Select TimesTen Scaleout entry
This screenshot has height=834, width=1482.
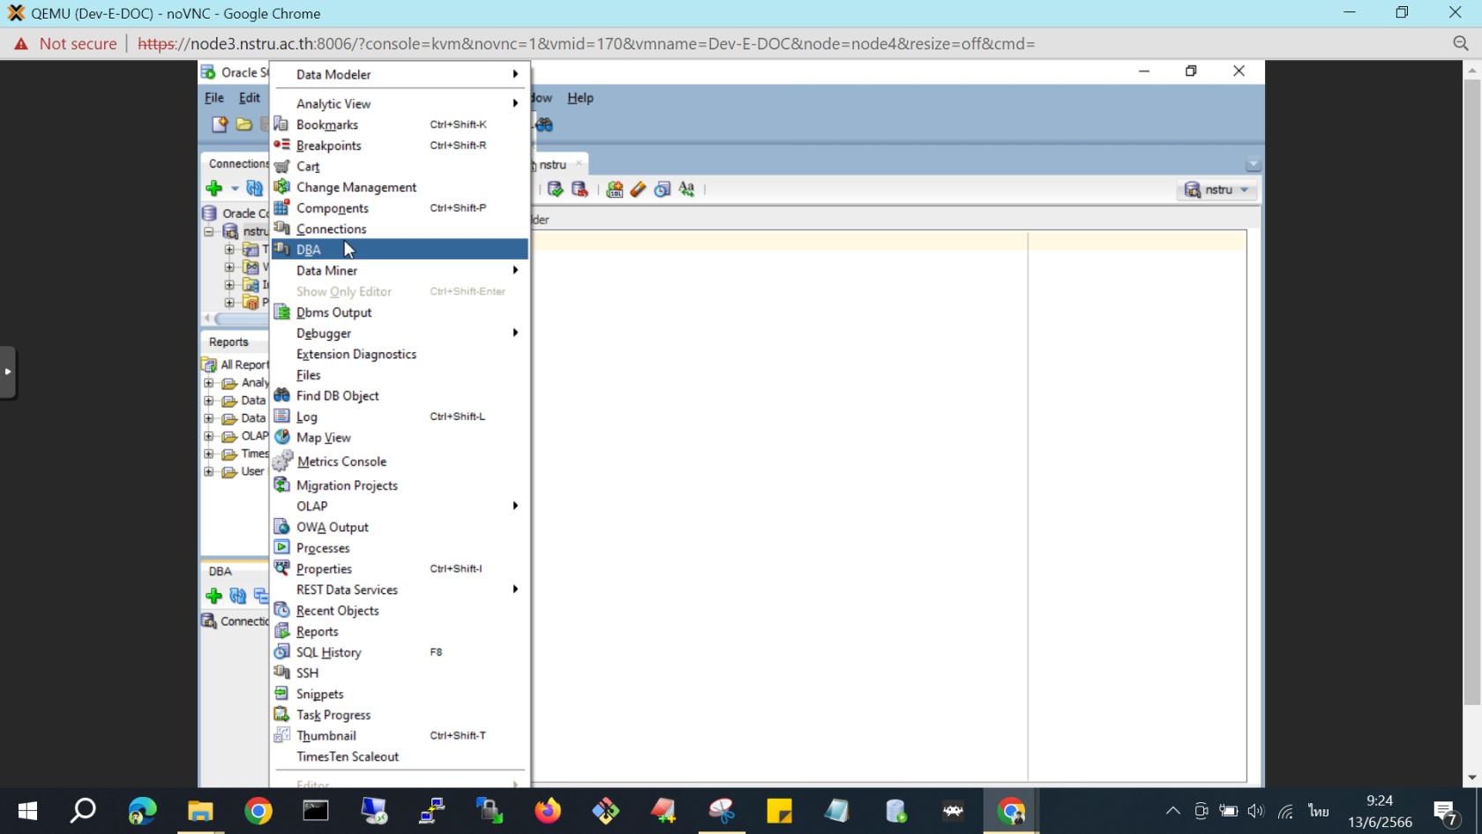coord(400,756)
